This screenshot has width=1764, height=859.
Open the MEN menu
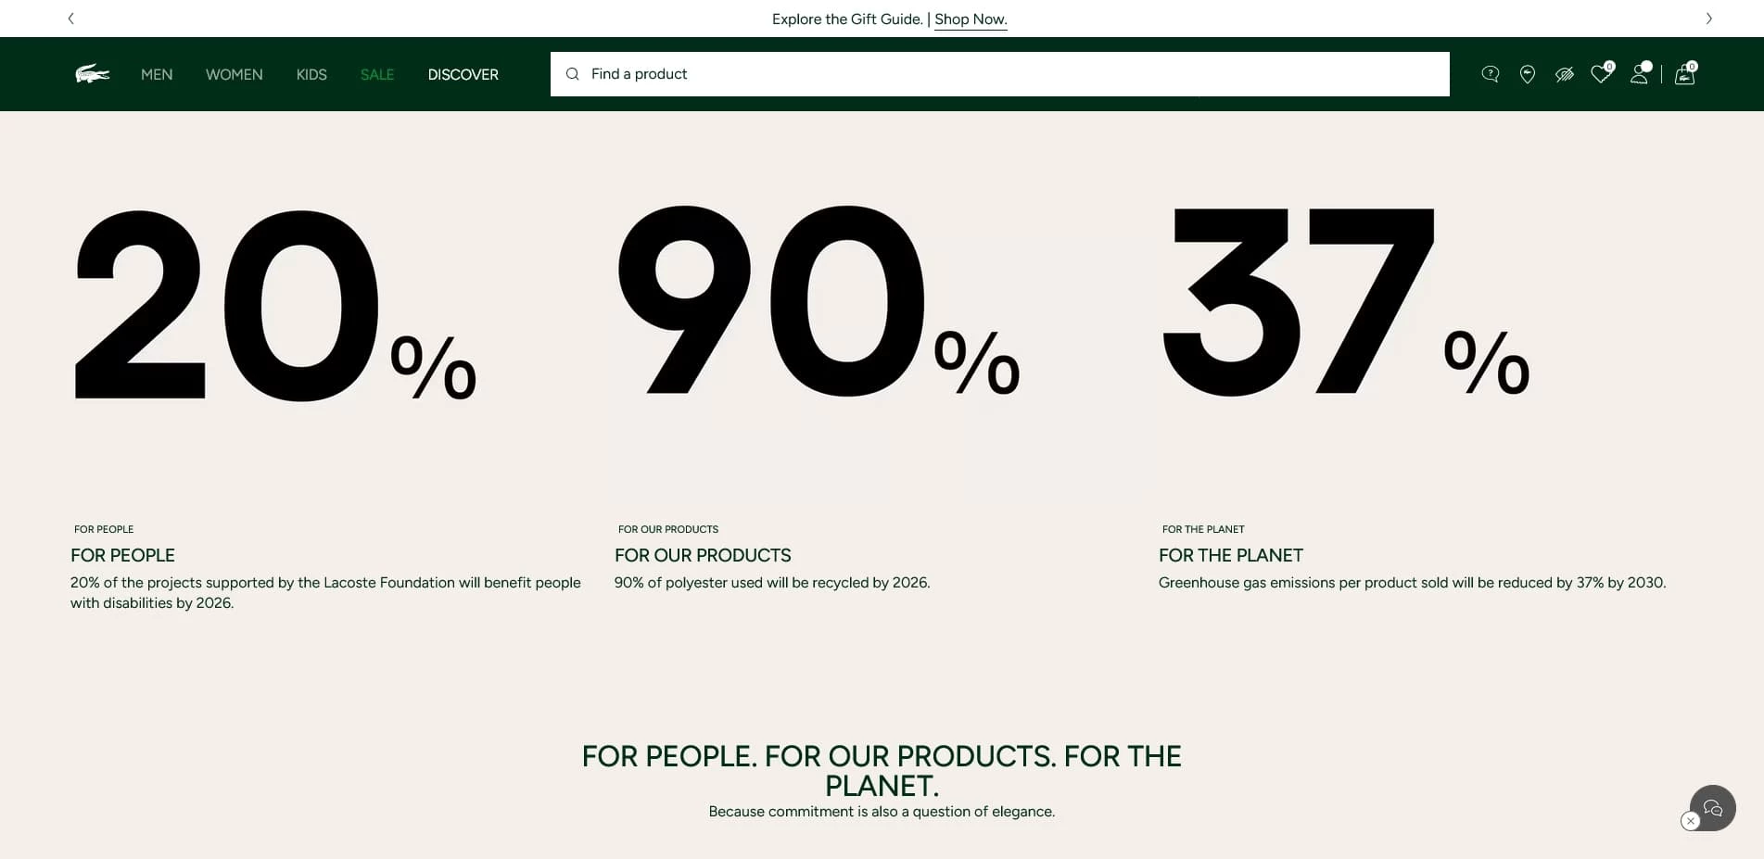[157, 74]
